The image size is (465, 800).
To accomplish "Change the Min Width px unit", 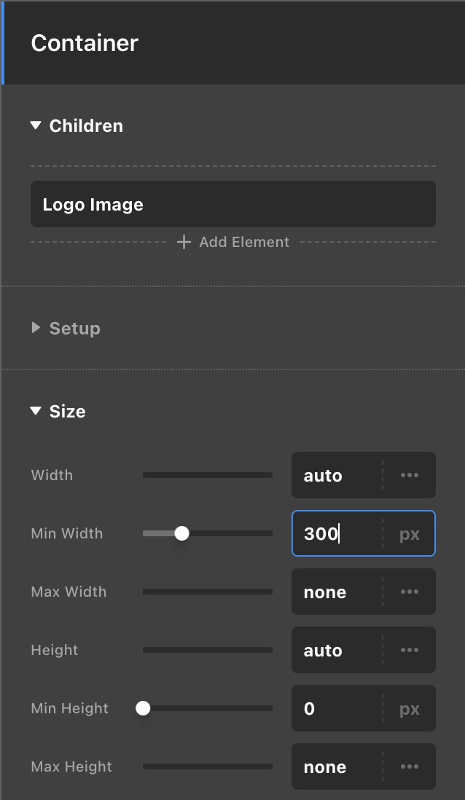I will [410, 534].
